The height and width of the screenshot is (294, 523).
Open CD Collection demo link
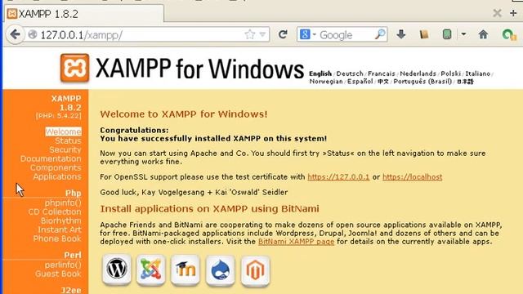click(55, 212)
